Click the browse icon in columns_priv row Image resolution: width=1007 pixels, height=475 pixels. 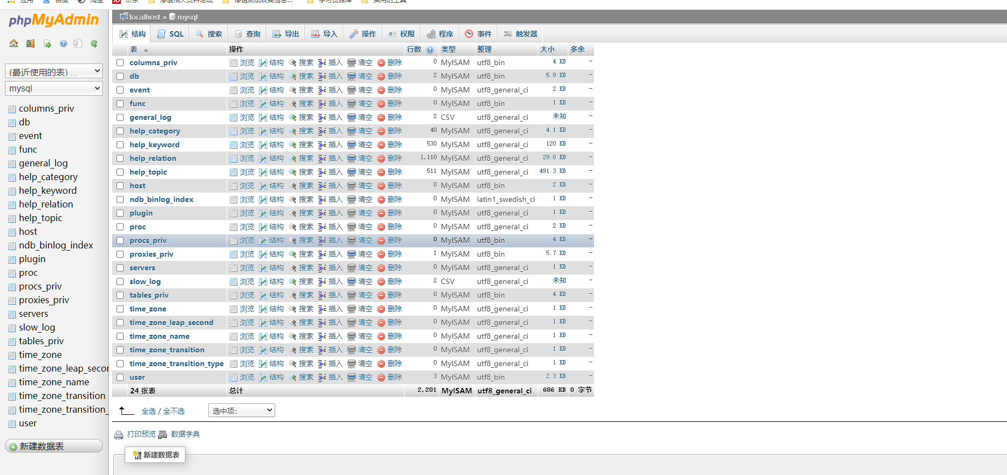[234, 63]
